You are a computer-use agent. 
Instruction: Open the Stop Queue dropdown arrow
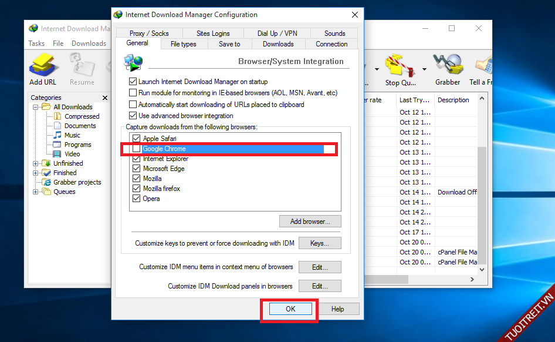click(x=424, y=69)
